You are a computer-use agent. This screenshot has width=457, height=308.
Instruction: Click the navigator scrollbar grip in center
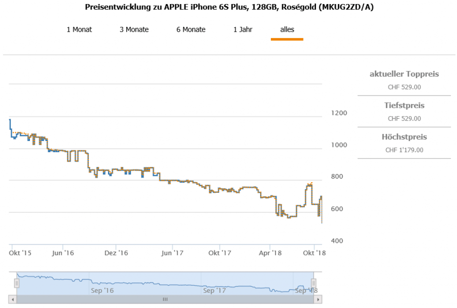165,300
